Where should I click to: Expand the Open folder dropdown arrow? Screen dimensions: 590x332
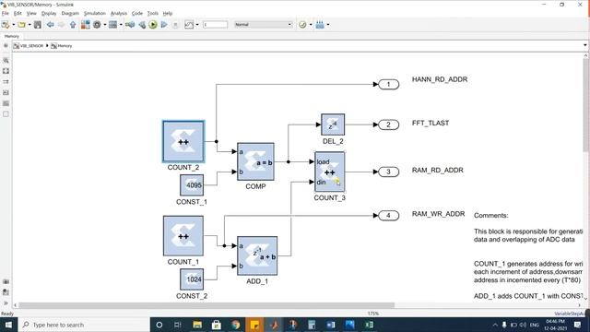pyautogui.click(x=29, y=25)
